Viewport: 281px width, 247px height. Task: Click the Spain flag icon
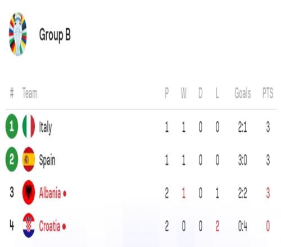[29, 159]
